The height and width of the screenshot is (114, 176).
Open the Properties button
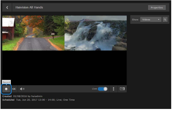157,8
